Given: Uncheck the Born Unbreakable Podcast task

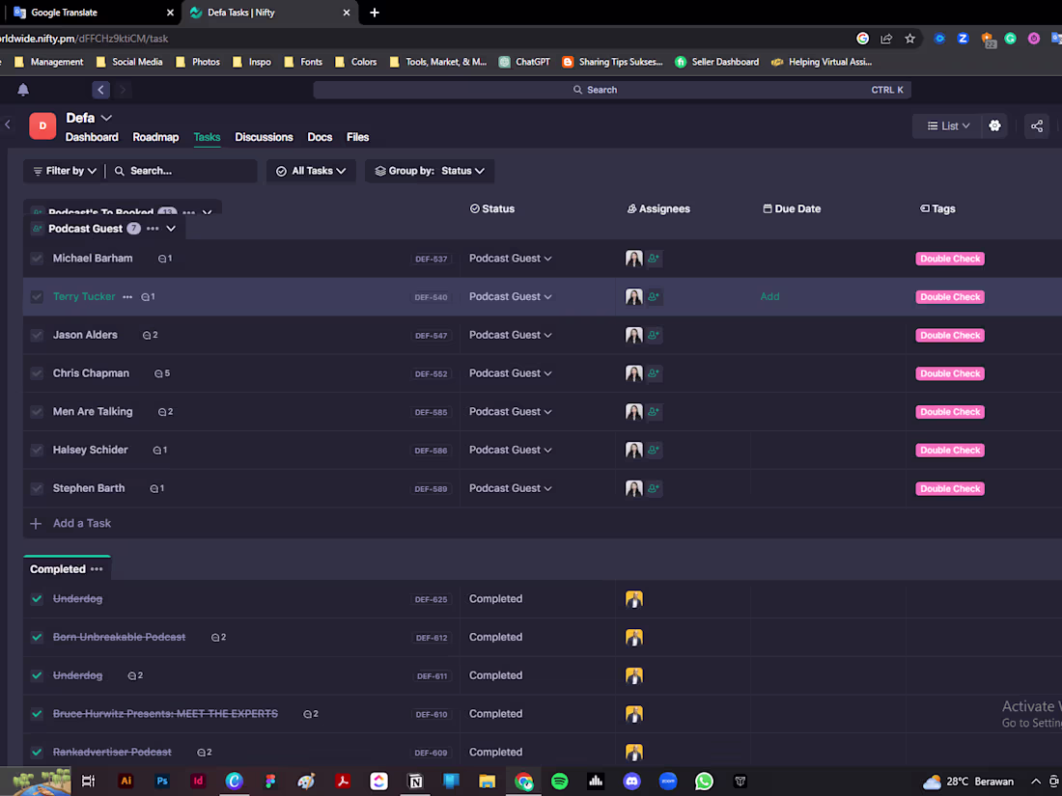Looking at the screenshot, I should click(x=38, y=637).
